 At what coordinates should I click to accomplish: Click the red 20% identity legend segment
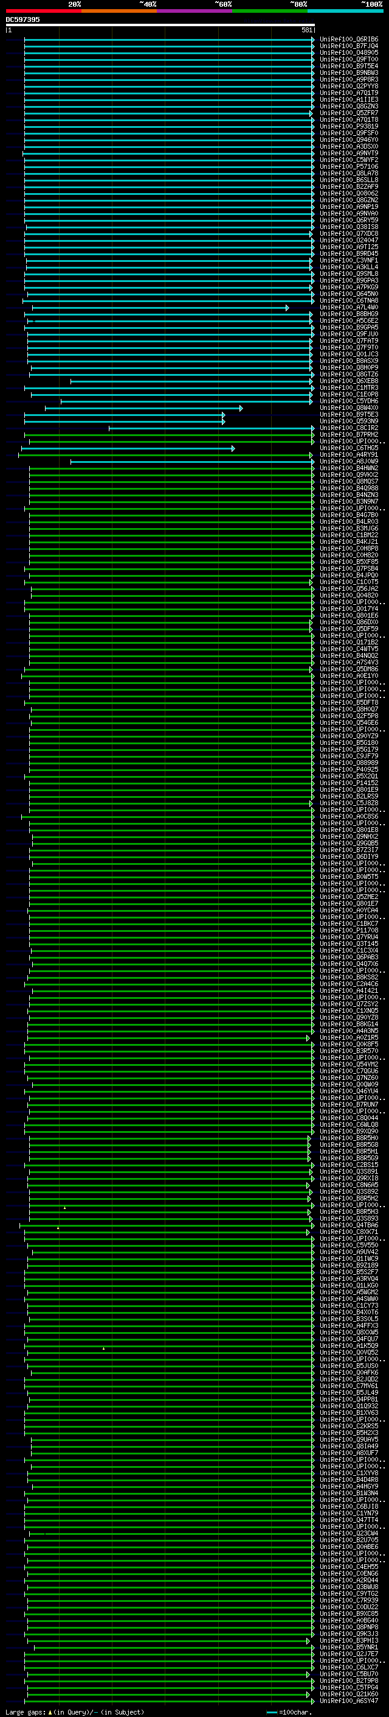[43, 11]
